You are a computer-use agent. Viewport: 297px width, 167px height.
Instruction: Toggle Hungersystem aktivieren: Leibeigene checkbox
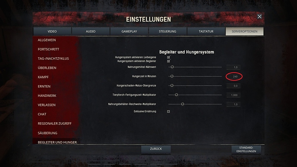[168, 57]
